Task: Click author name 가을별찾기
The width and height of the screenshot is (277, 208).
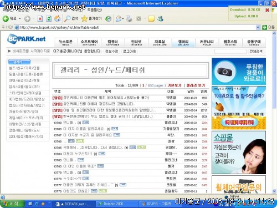Action: [171, 129]
